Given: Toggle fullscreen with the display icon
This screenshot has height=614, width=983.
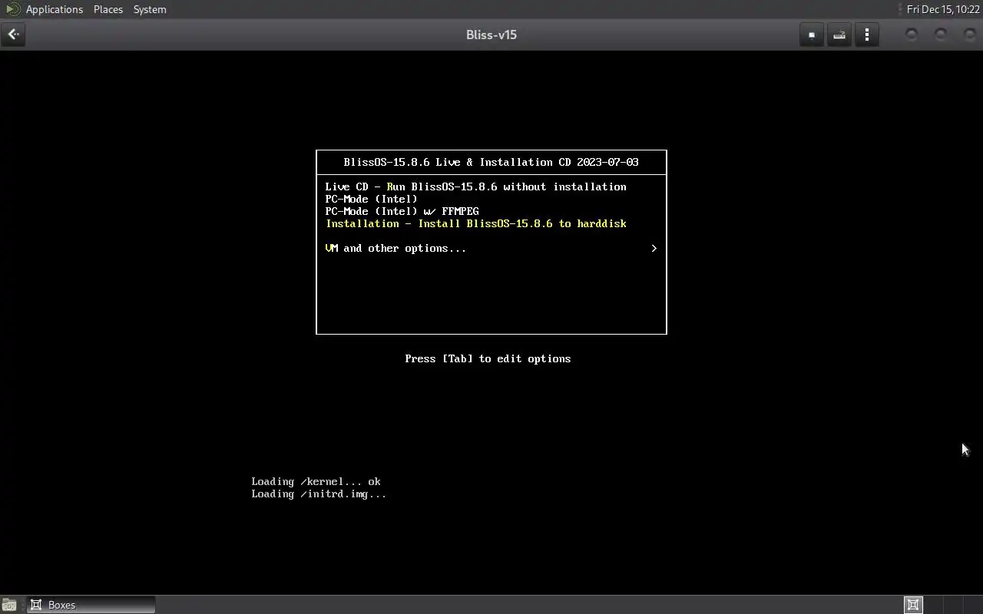Looking at the screenshot, I should click(812, 35).
